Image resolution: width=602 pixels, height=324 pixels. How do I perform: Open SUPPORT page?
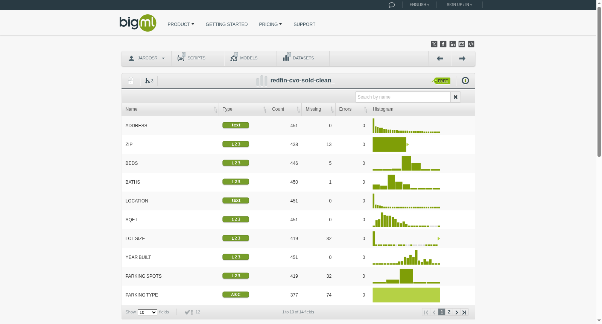tap(304, 24)
